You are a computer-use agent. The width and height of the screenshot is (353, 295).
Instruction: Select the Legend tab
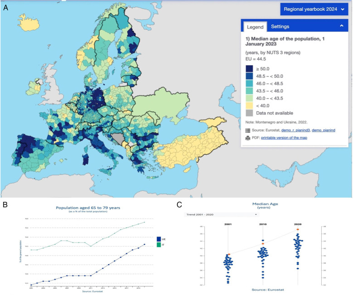[x=255, y=27]
